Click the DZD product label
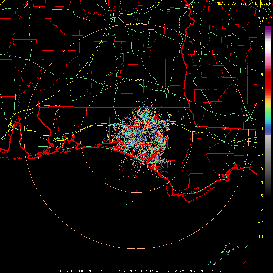273x273 pixels. pyautogui.click(x=267, y=18)
